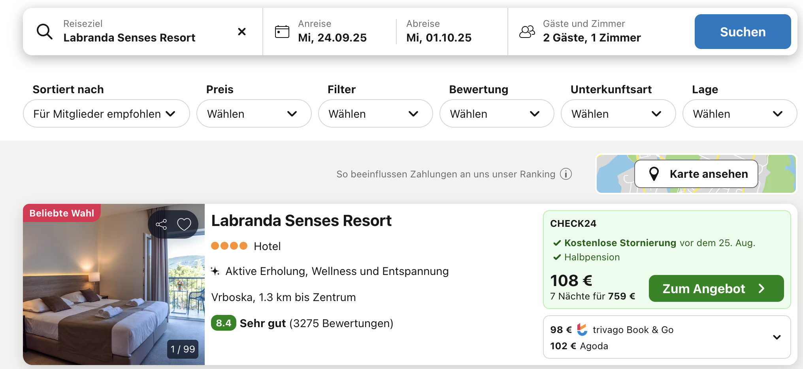Image resolution: width=803 pixels, height=369 pixels.
Task: Click Vrboska, 1.3 km bis Zentrum
Action: [283, 297]
